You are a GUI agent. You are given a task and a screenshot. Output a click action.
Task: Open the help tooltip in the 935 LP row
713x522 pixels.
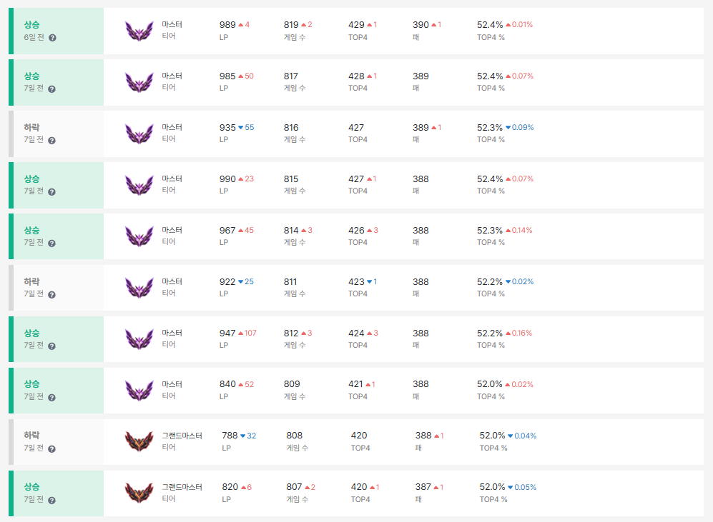[x=52, y=141]
